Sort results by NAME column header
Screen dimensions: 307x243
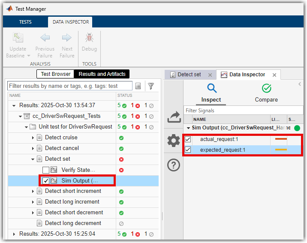pyautogui.click(x=62, y=96)
